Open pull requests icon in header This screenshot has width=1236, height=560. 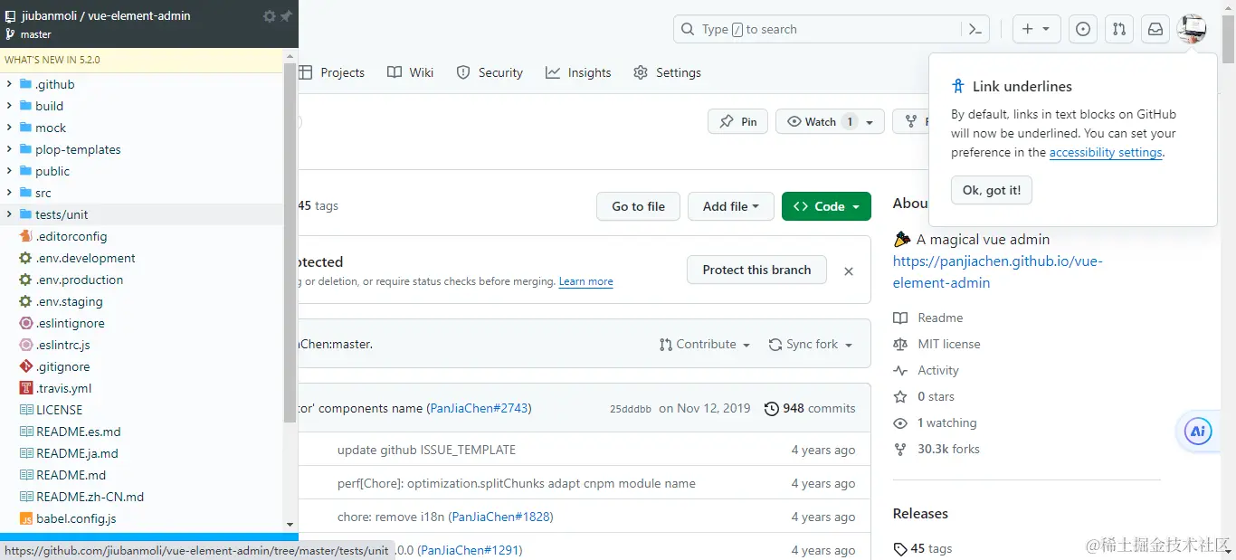coord(1119,29)
